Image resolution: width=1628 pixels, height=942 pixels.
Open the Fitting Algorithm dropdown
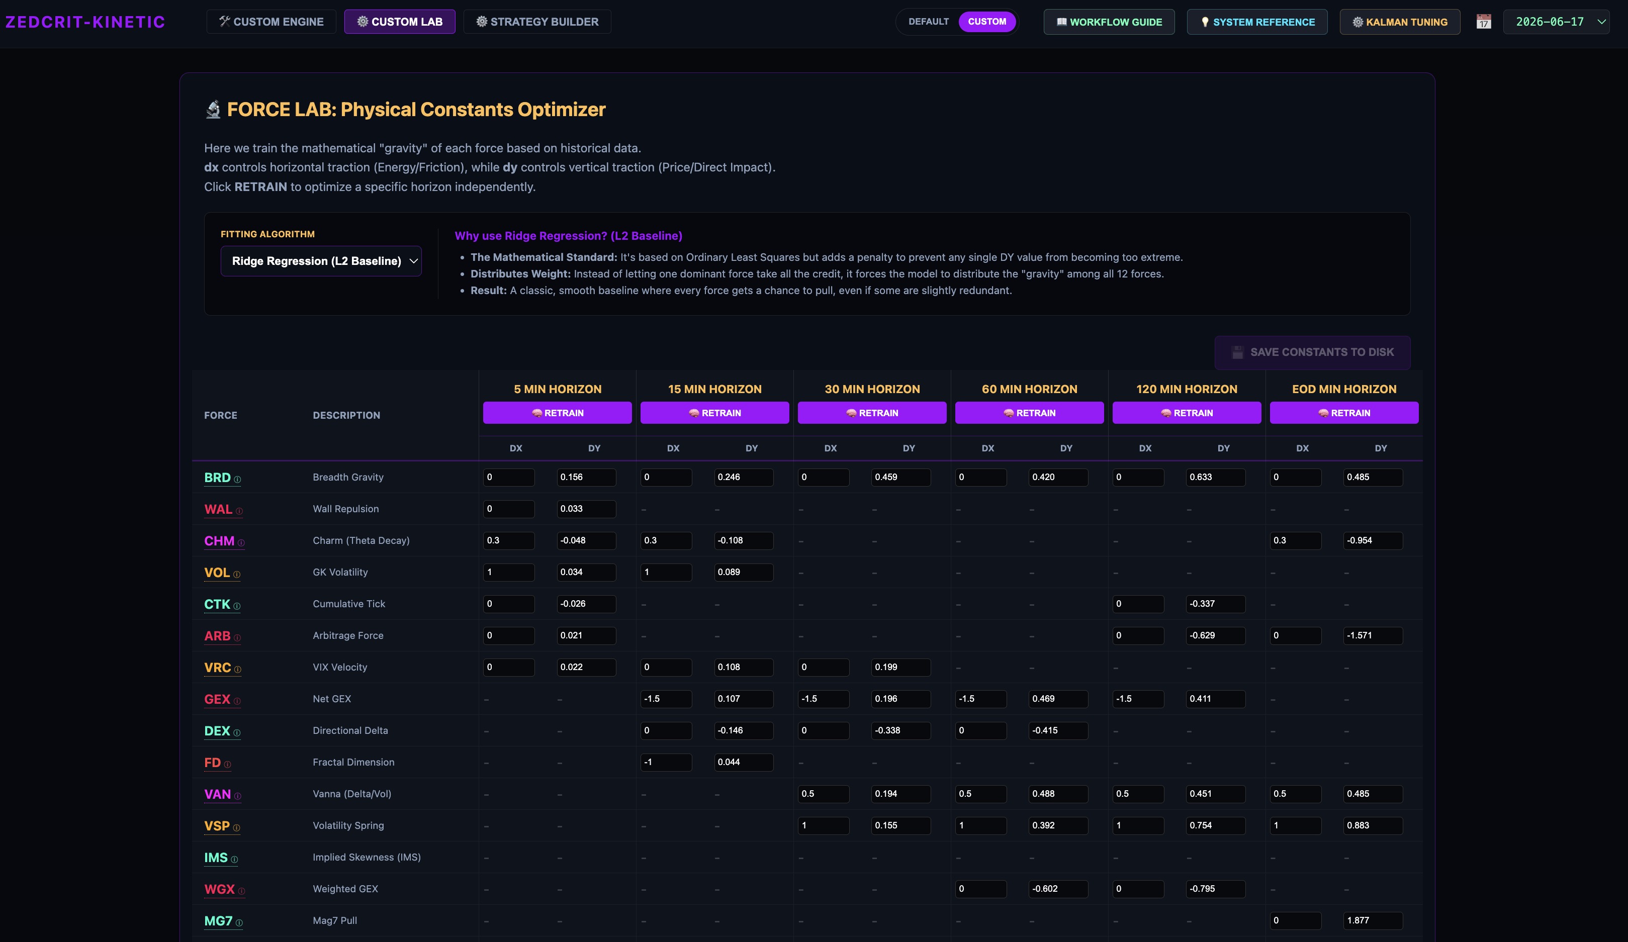tap(321, 261)
